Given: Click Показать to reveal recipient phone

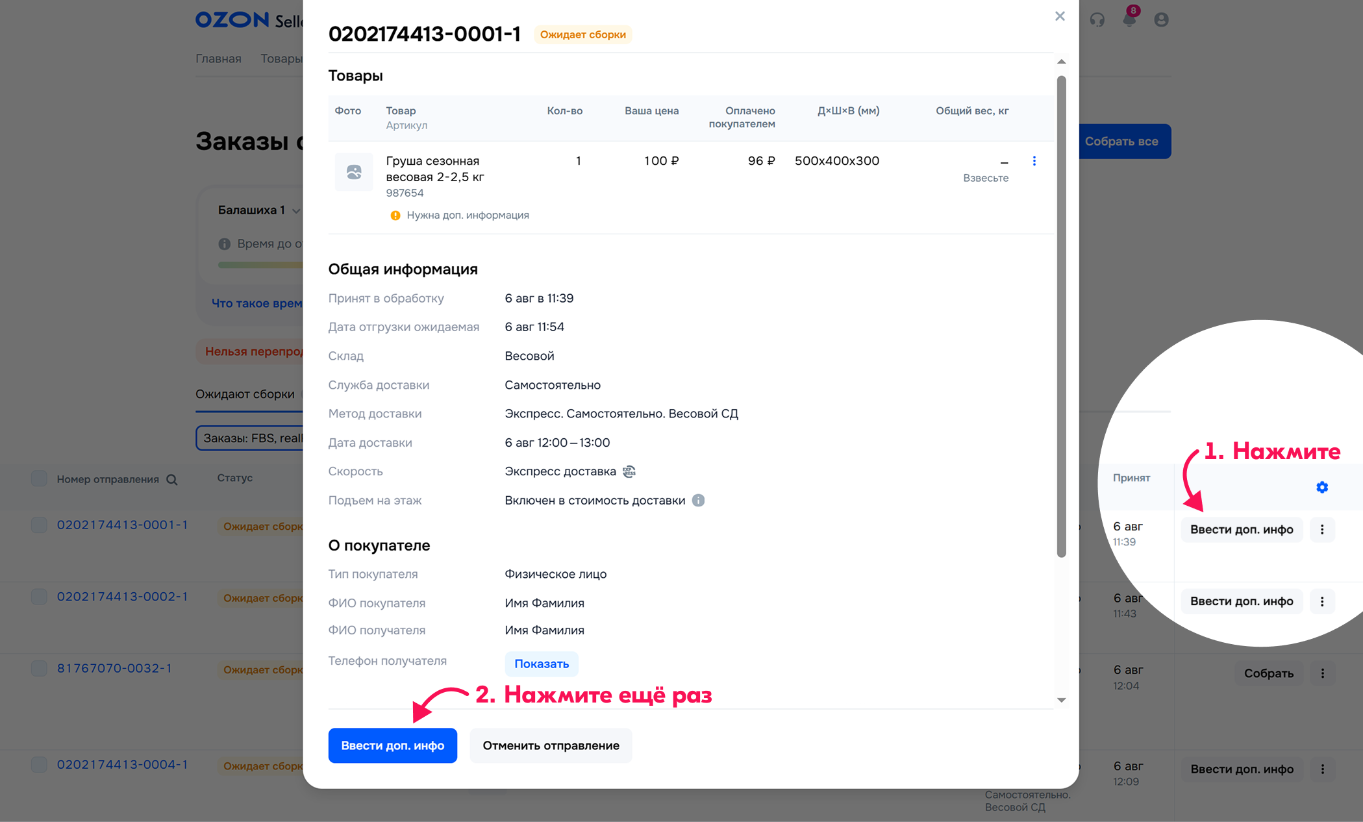Looking at the screenshot, I should [542, 664].
